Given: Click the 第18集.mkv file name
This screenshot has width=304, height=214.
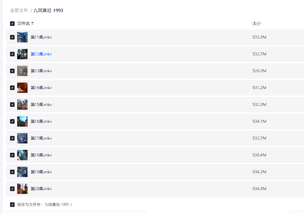Looking at the screenshot, I should (x=41, y=155).
